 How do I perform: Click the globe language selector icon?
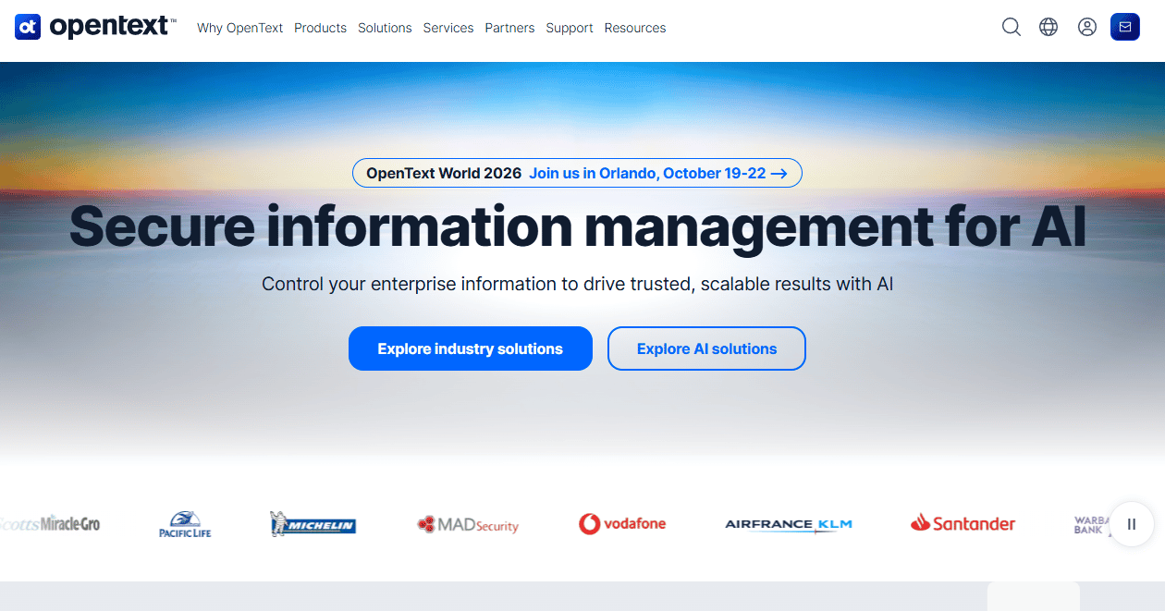(1048, 27)
